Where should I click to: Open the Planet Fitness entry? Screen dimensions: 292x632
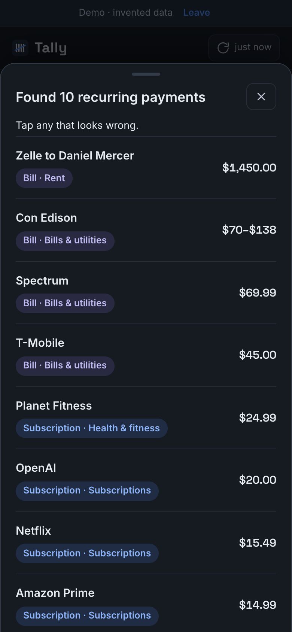point(146,418)
